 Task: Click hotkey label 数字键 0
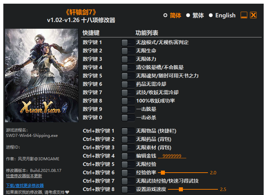click(92, 118)
